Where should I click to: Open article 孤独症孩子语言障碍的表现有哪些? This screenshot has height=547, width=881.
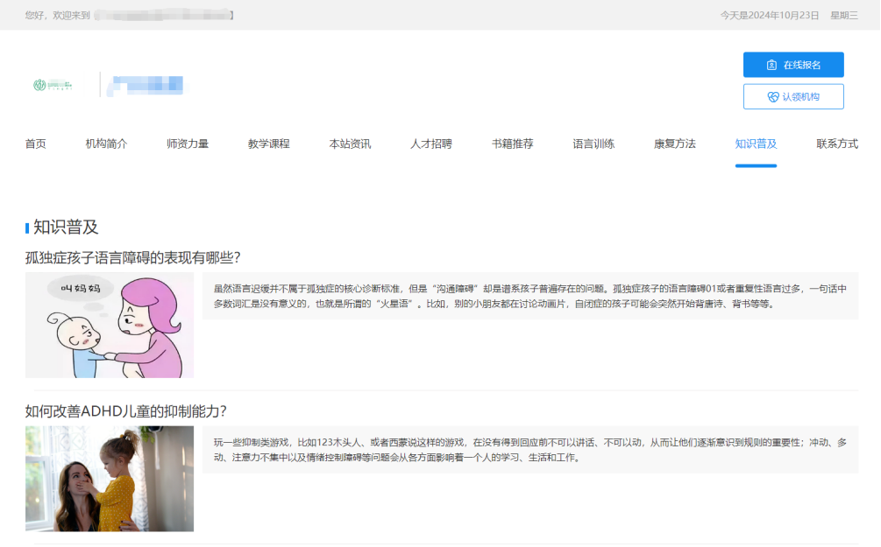coord(132,257)
